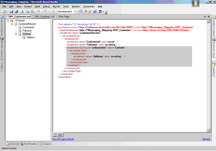Open the Redo history dropdown arrow
This screenshot has width=216, height=151.
pyautogui.click(x=49, y=12)
